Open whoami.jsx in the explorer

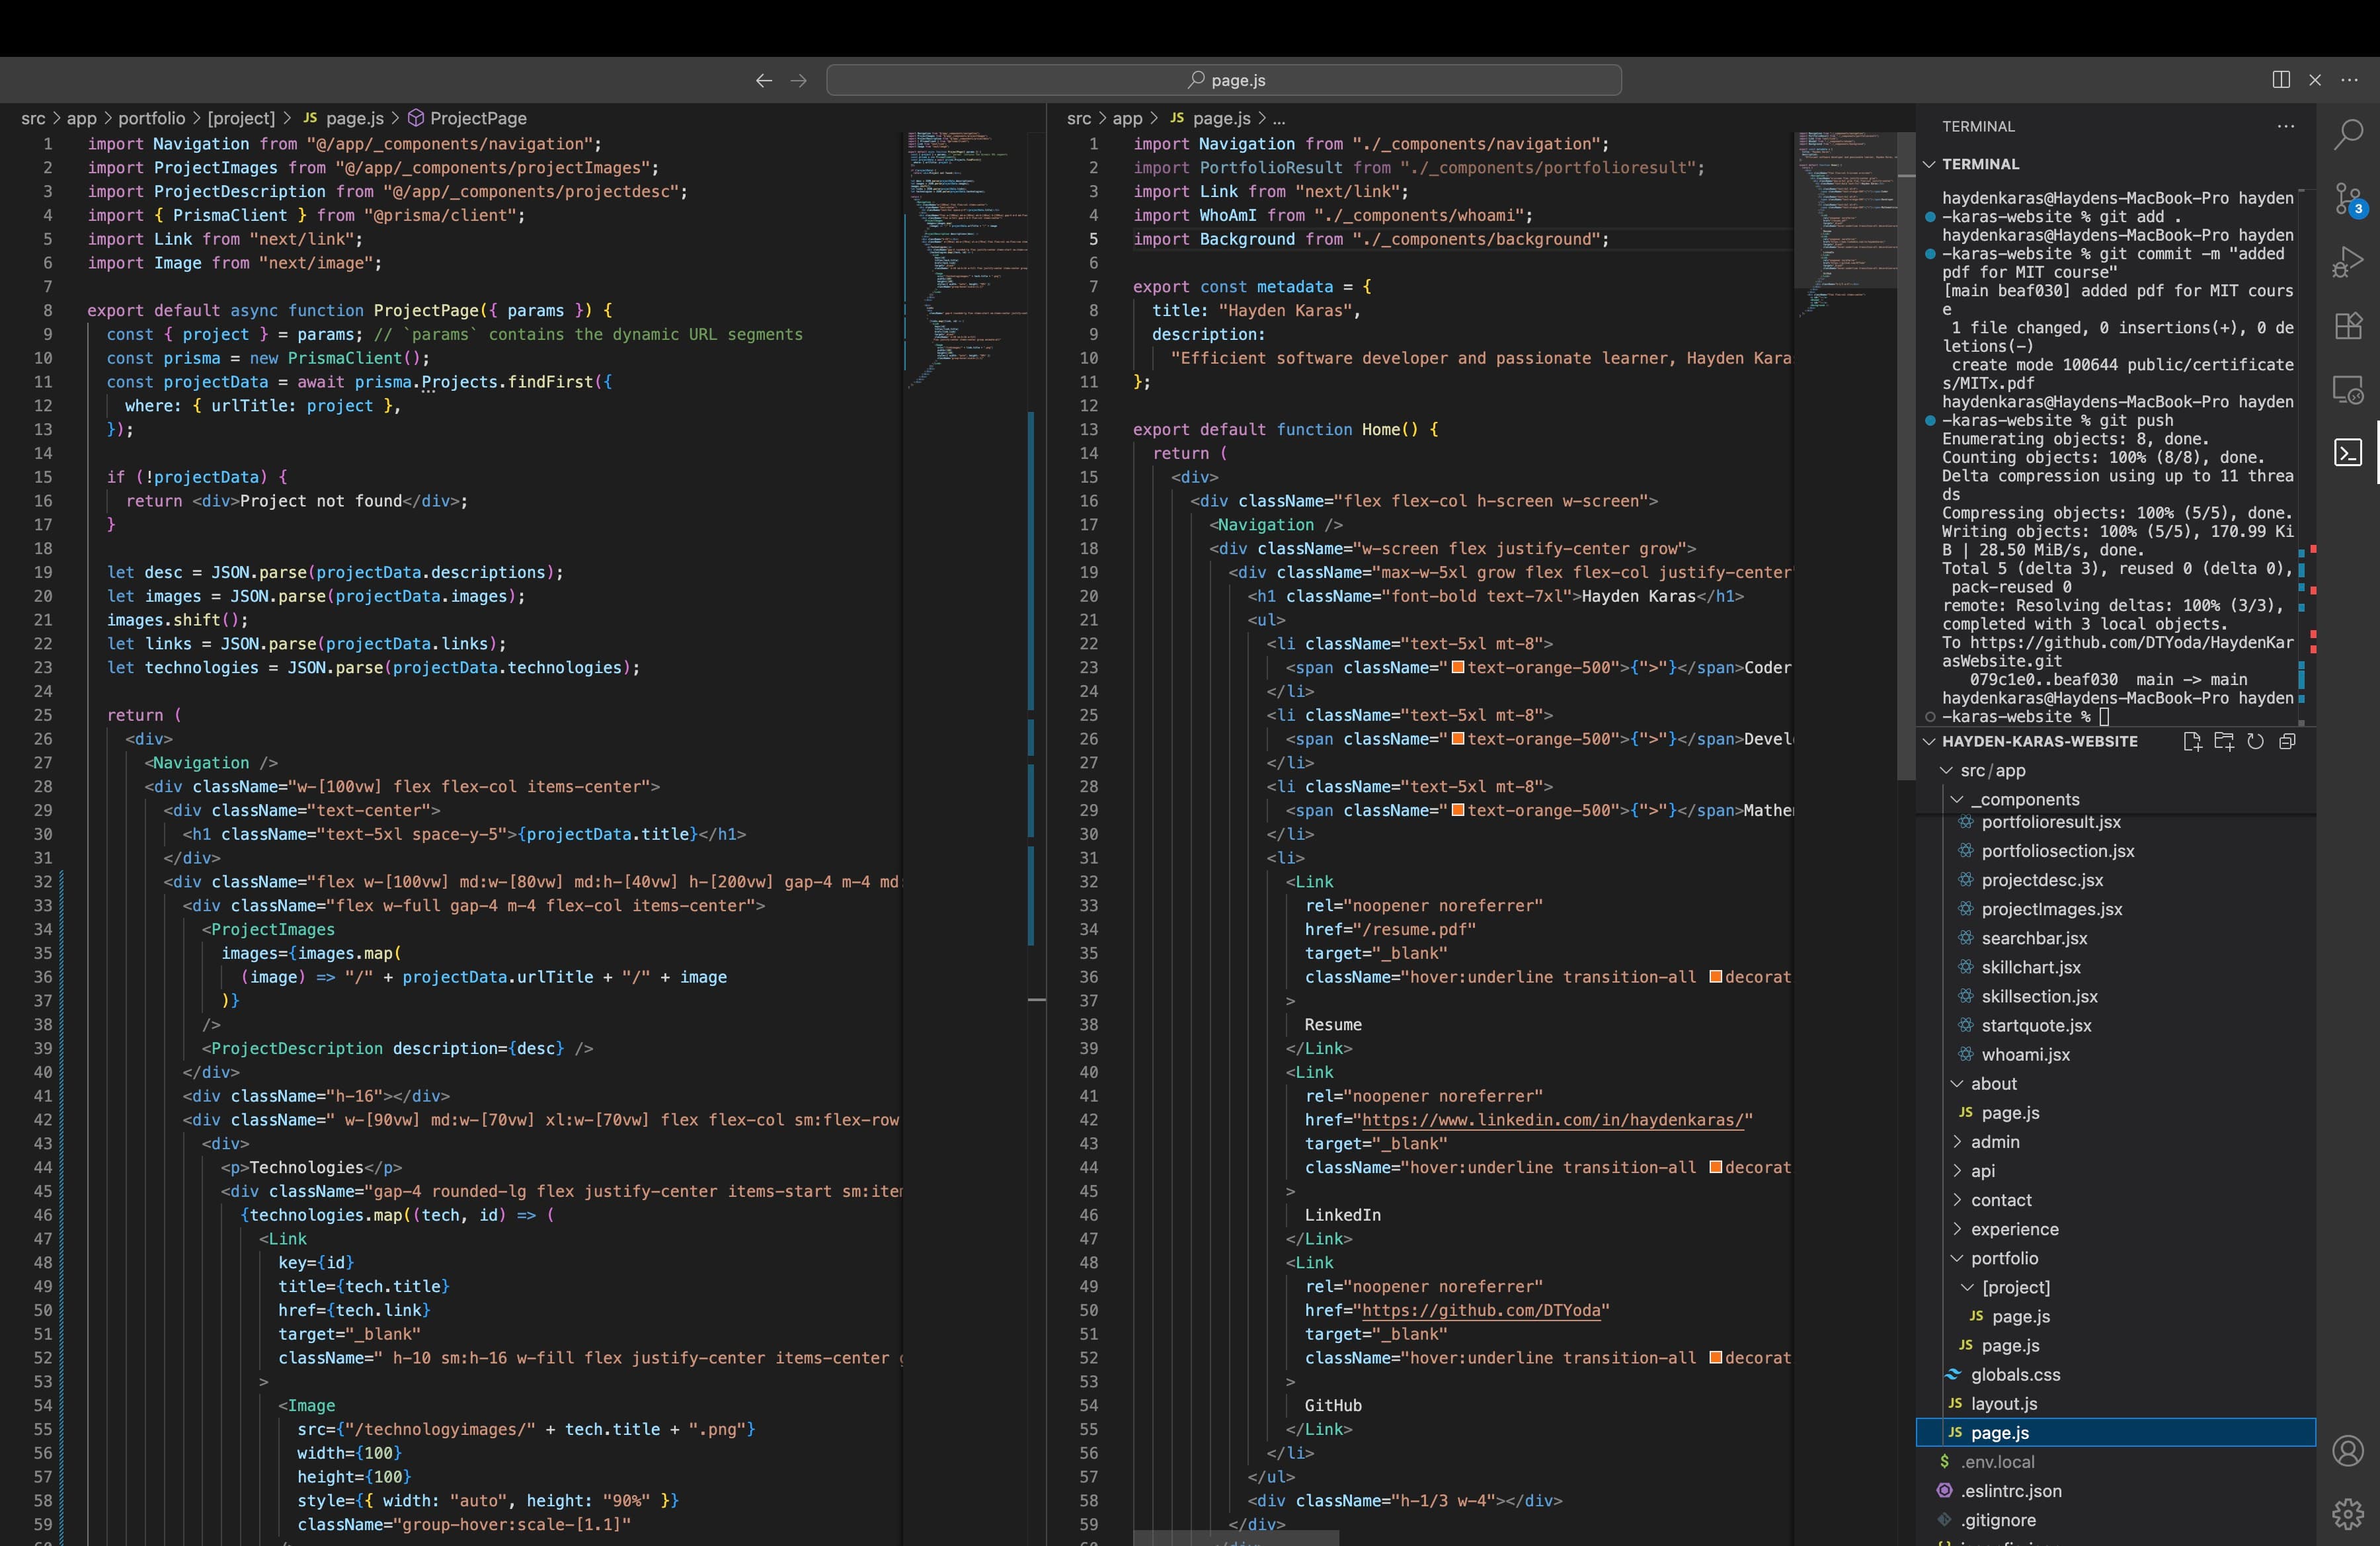pyautogui.click(x=2025, y=1054)
